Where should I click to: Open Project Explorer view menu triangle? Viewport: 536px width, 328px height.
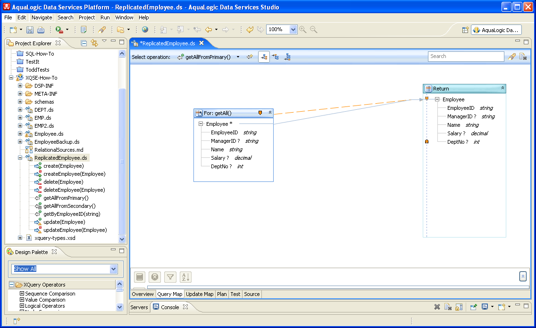click(x=104, y=41)
